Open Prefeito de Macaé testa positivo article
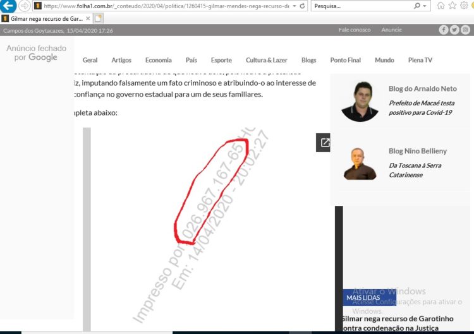 pos(422,108)
